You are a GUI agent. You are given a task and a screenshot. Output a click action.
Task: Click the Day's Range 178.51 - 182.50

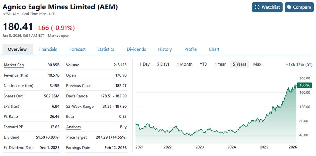click(114, 96)
